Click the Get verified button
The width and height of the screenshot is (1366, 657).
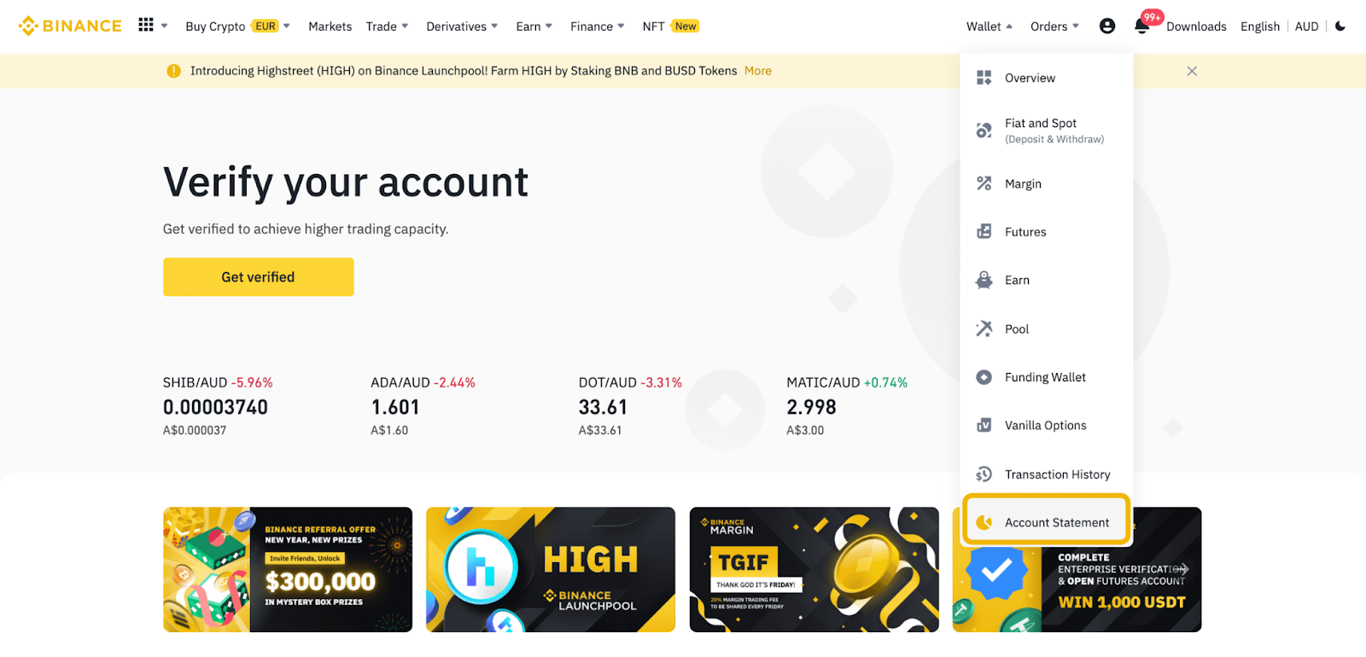click(258, 277)
